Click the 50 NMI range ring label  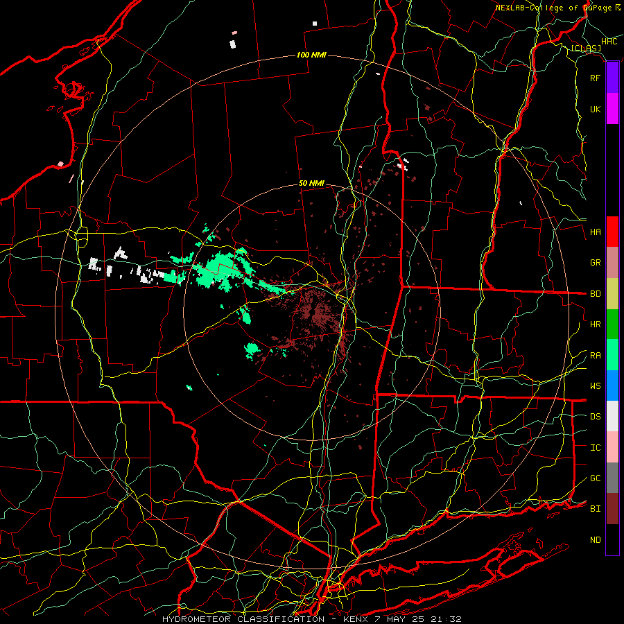click(x=311, y=183)
